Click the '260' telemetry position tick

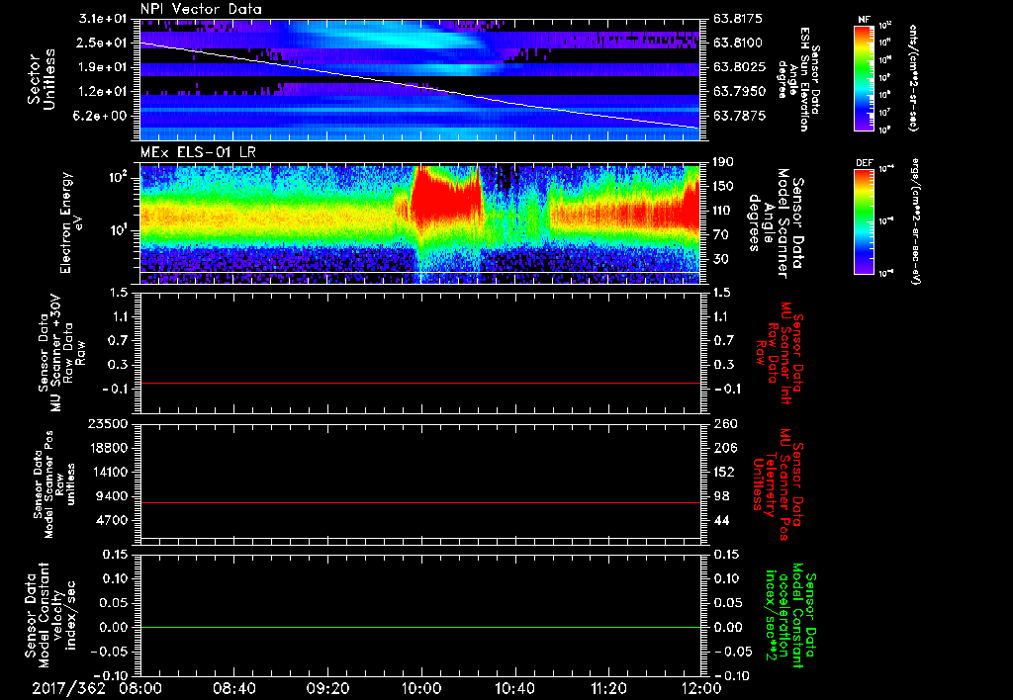coord(723,424)
